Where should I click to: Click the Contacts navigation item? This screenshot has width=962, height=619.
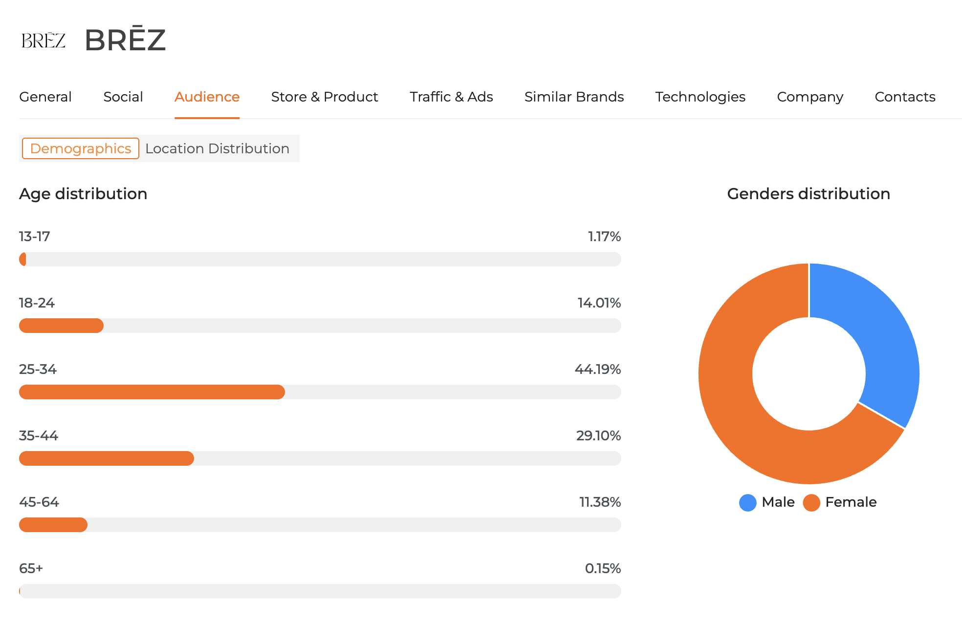[x=905, y=97]
